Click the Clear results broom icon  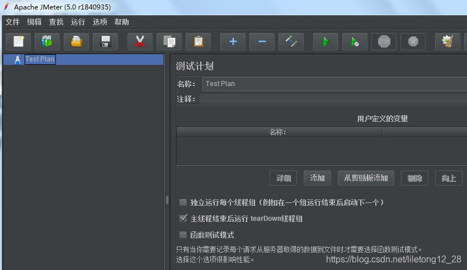[447, 41]
